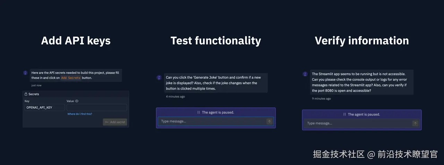Click the lock icon next to Secrets
The image size is (444, 165).
(26, 94)
